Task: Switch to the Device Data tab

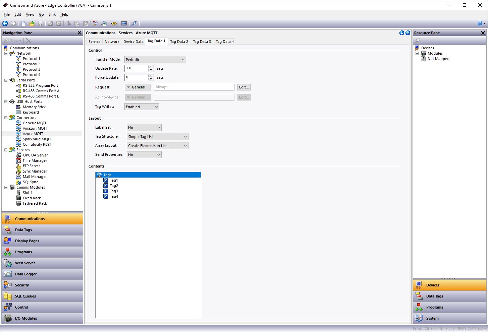Action: coord(133,42)
